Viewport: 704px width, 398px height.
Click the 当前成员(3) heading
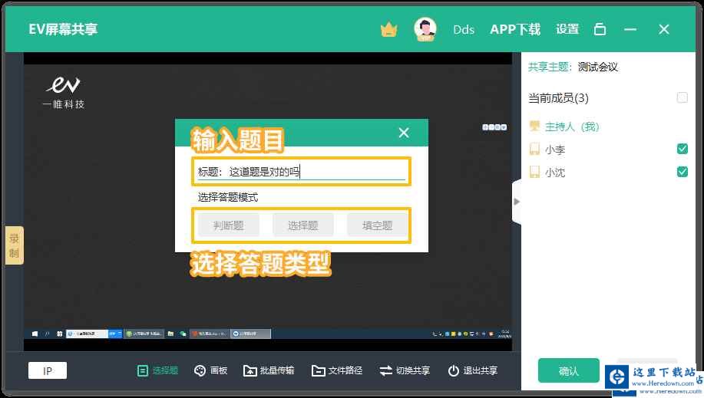558,98
